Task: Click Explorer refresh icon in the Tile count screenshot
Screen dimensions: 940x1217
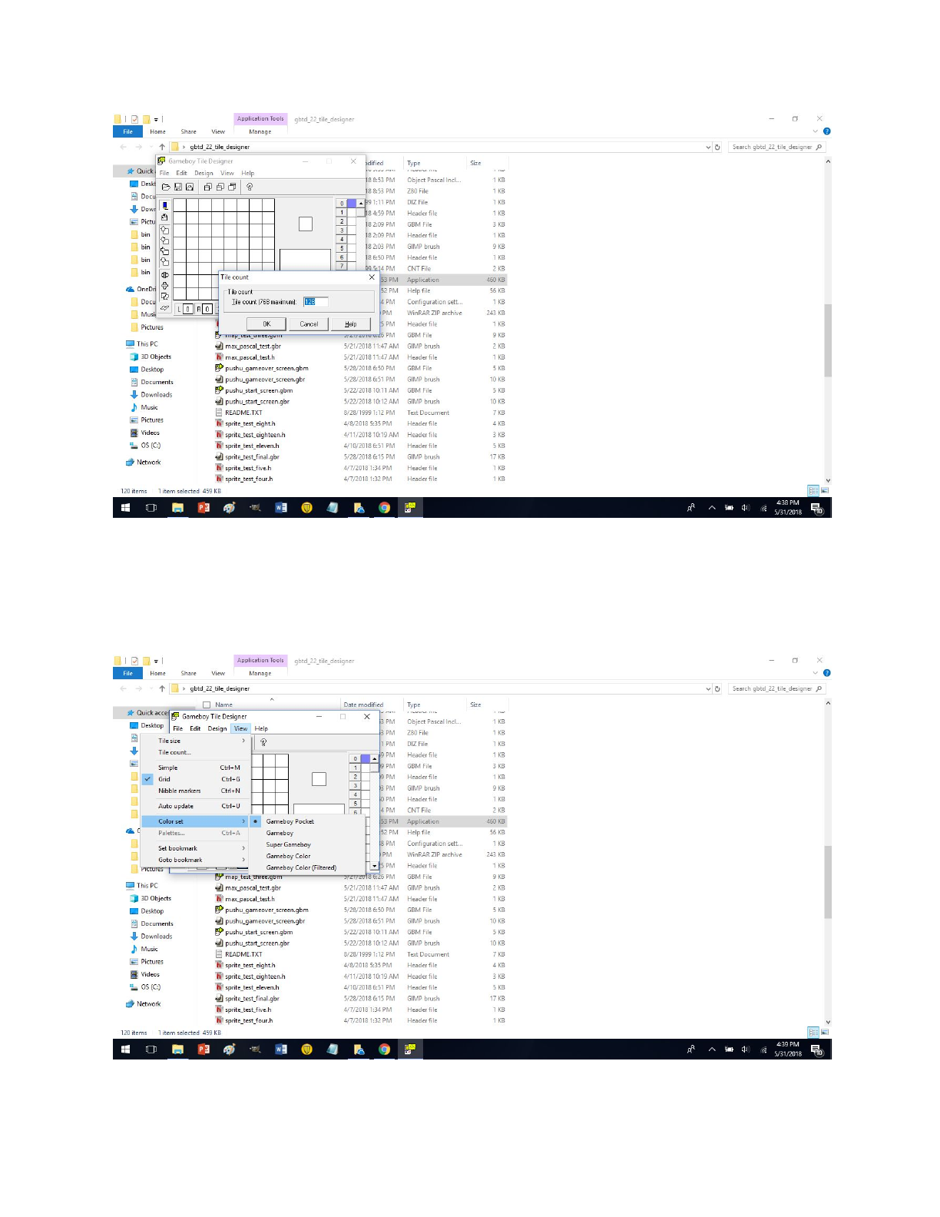Action: (717, 147)
